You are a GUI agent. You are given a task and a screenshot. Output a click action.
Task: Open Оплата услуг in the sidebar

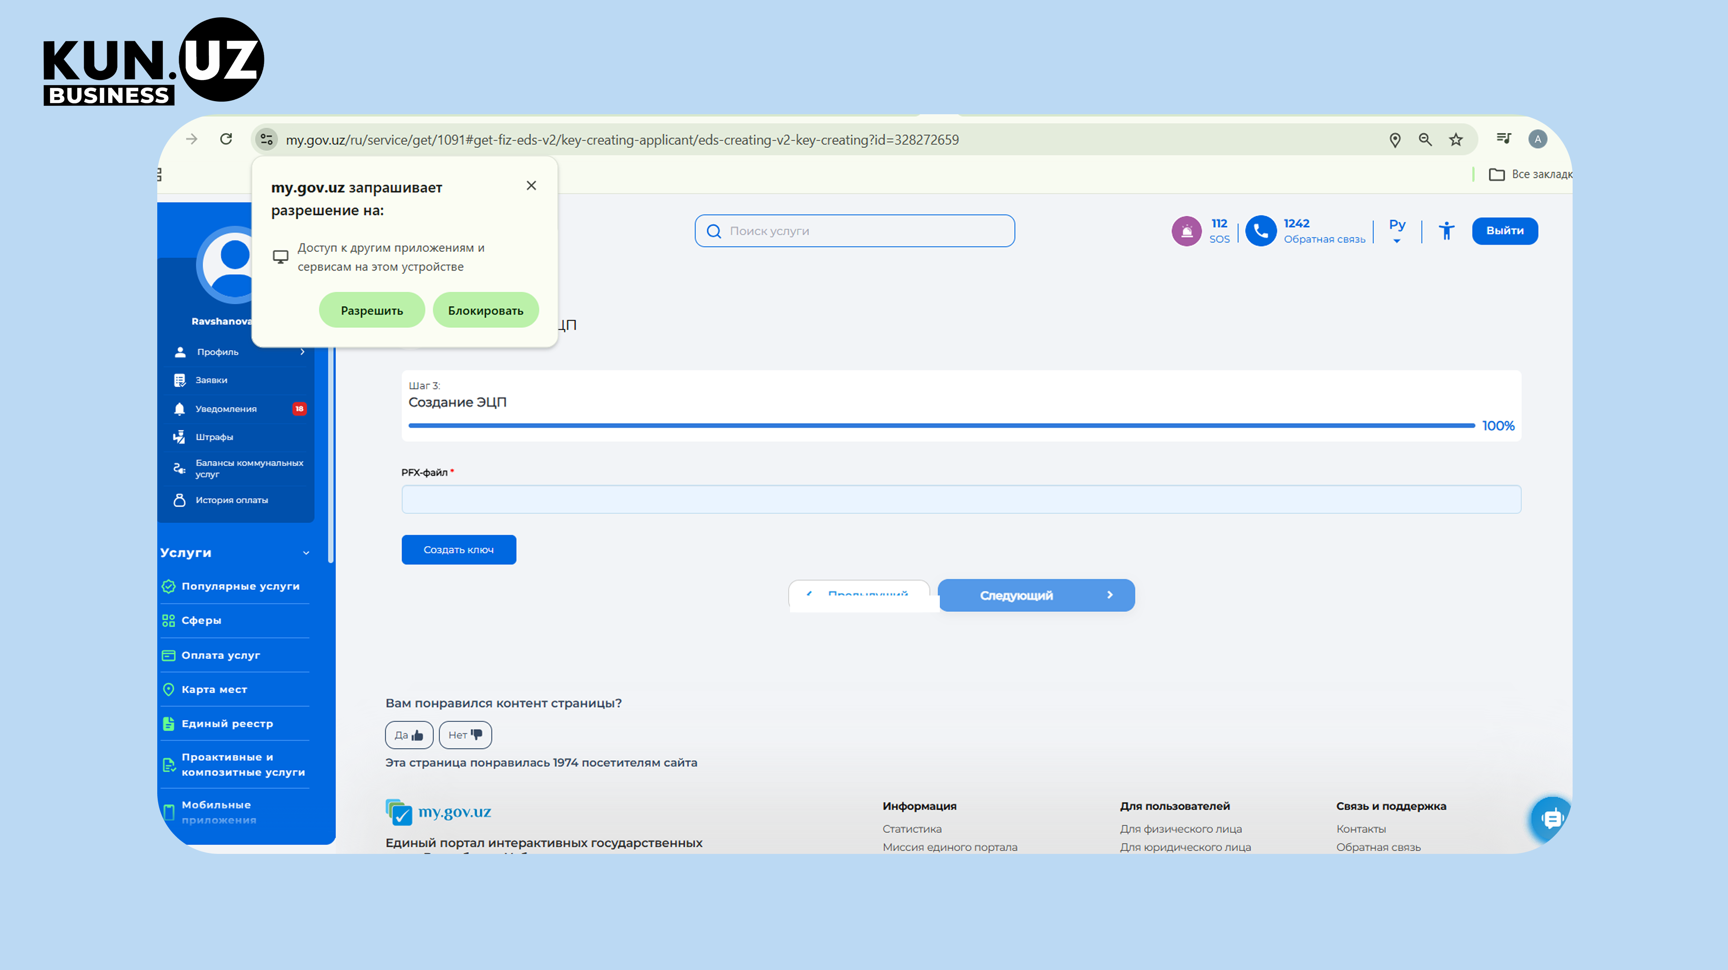point(221,655)
